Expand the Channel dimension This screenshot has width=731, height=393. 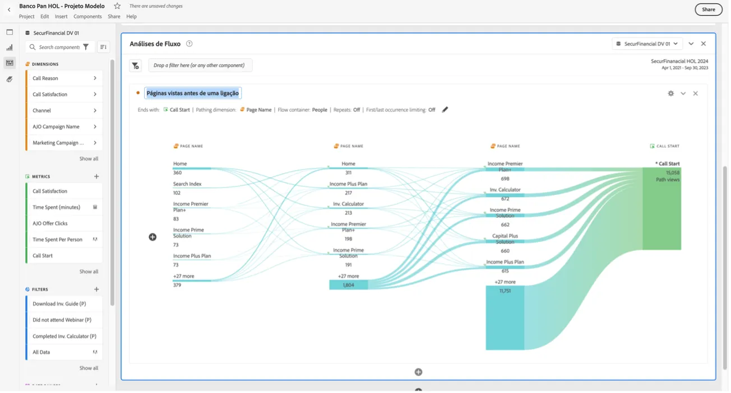95,111
